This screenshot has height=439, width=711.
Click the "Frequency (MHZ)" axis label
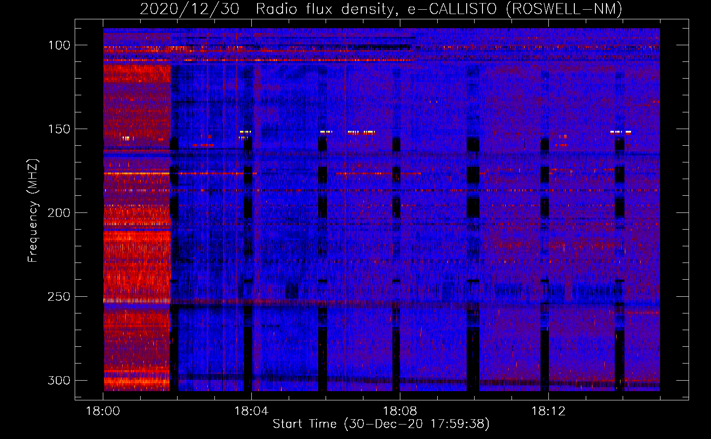coord(33,211)
